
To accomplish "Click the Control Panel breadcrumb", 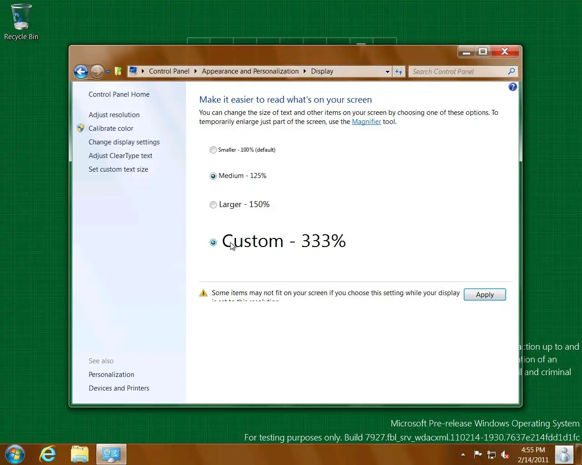I will tap(169, 71).
